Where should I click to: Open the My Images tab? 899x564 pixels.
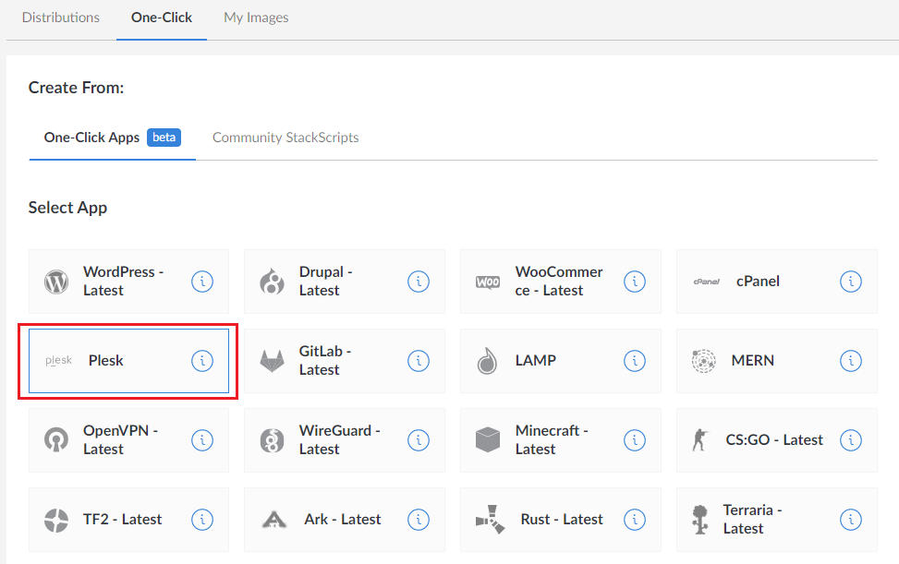click(x=256, y=18)
